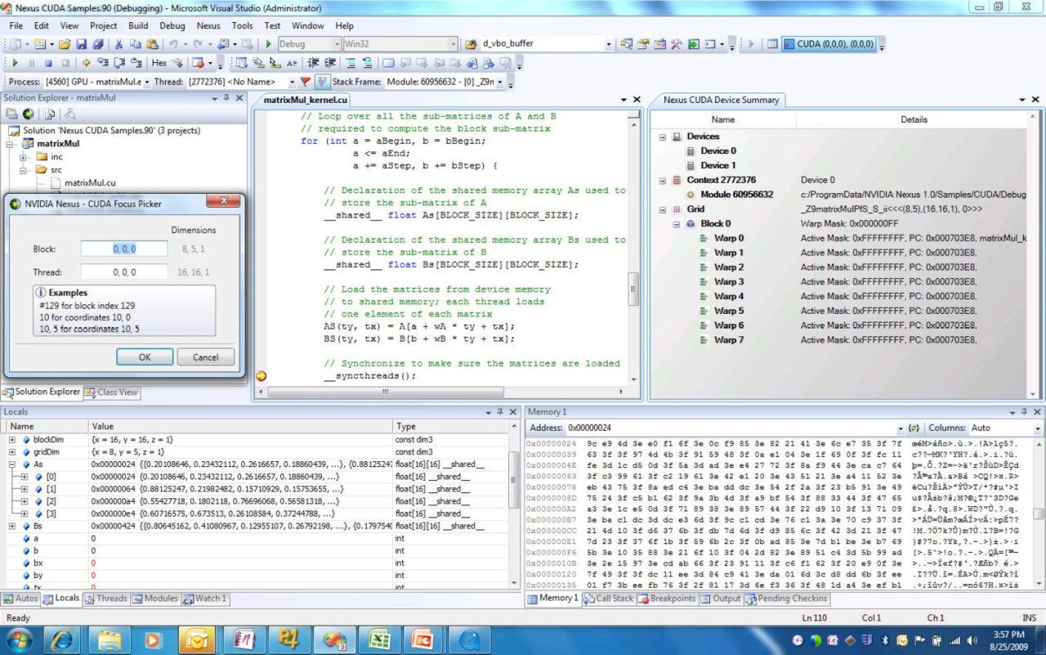Viewport: 1046px width, 655px height.
Task: Open the Thread dropdown
Action: [292, 82]
